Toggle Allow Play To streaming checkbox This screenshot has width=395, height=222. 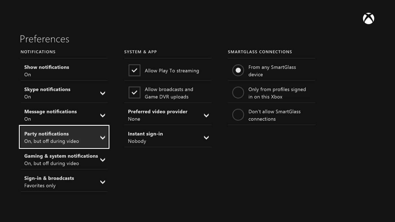(x=134, y=71)
